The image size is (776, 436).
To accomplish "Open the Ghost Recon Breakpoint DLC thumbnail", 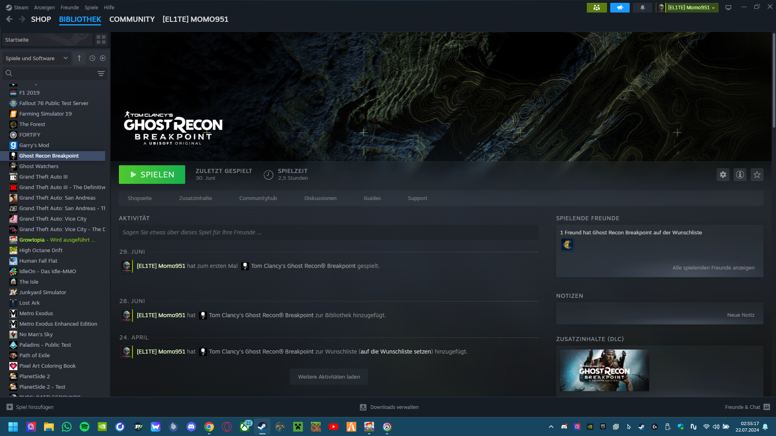I will click(604, 370).
